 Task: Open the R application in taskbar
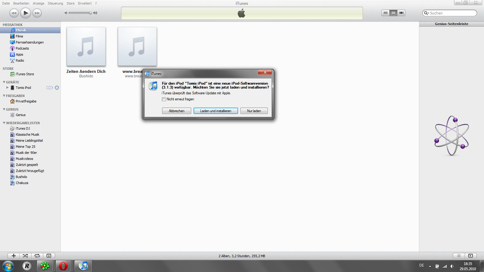click(x=27, y=266)
